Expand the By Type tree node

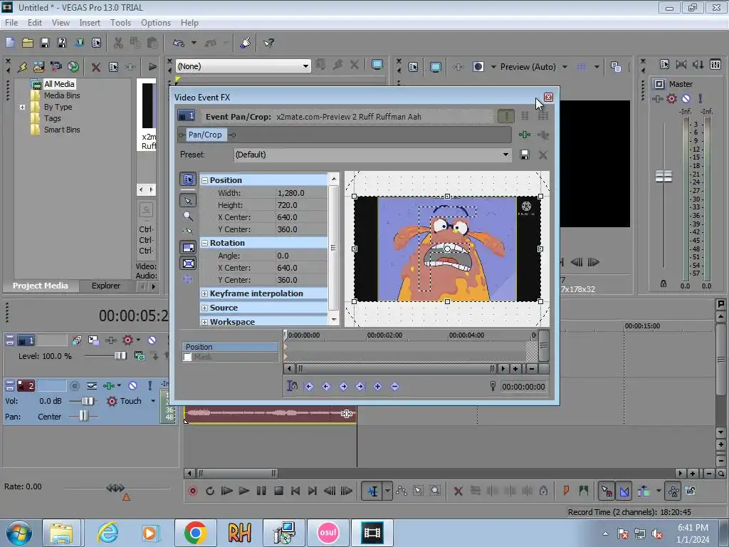(x=22, y=107)
